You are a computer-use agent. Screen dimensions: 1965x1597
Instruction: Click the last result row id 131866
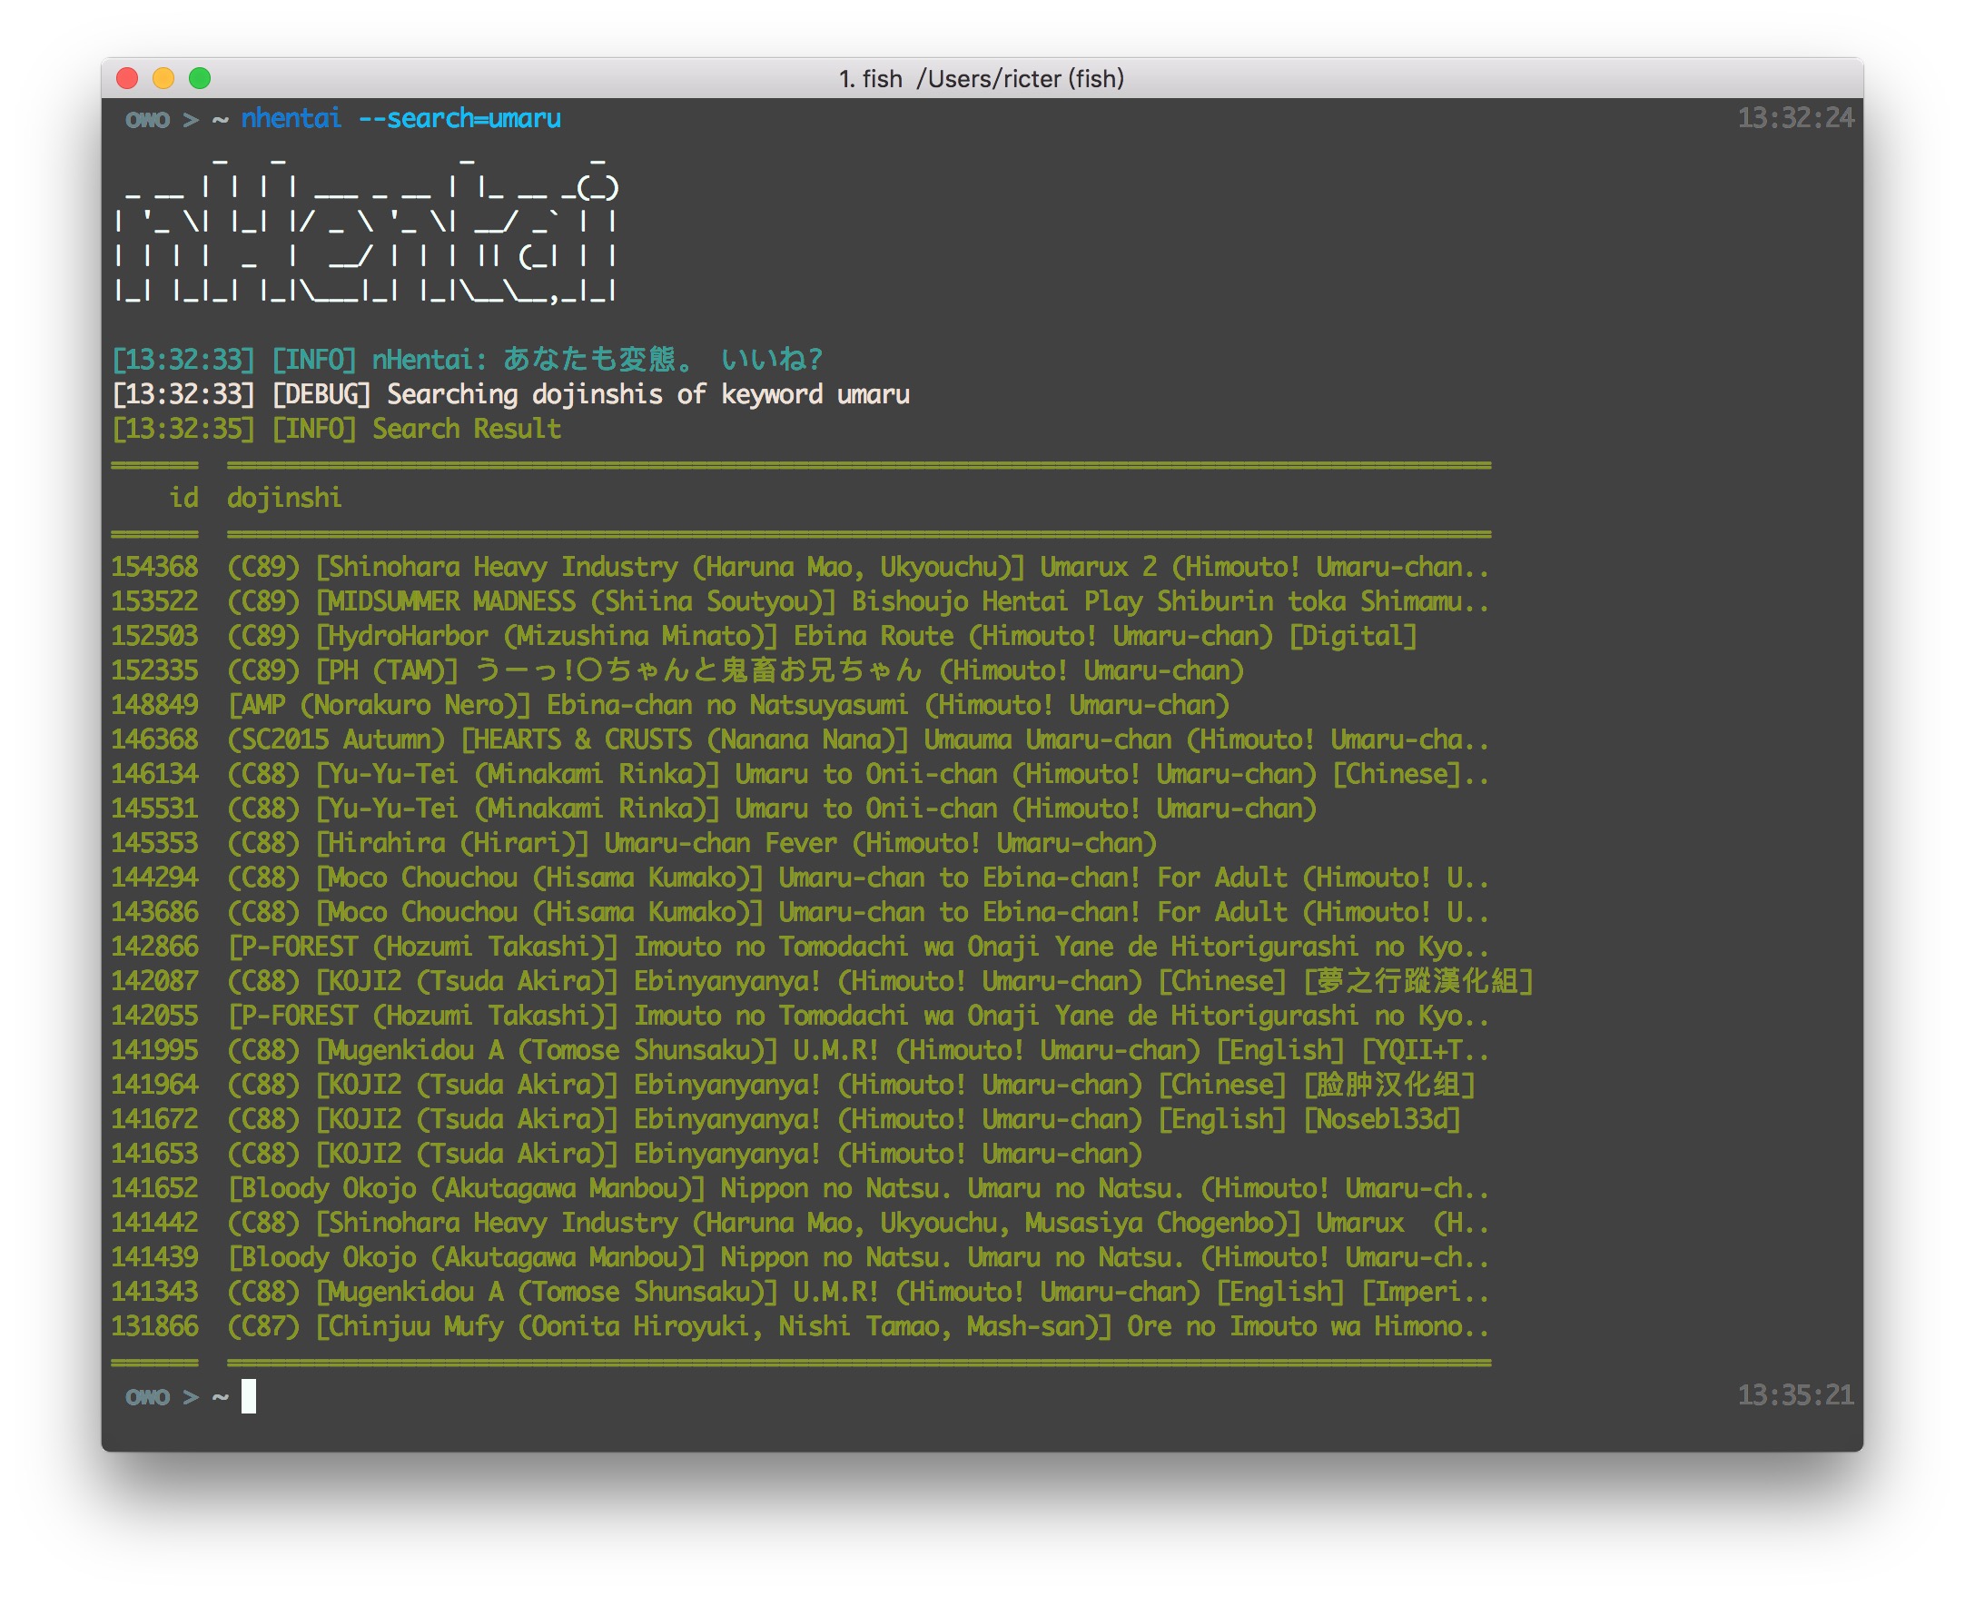pyautogui.click(x=154, y=1326)
